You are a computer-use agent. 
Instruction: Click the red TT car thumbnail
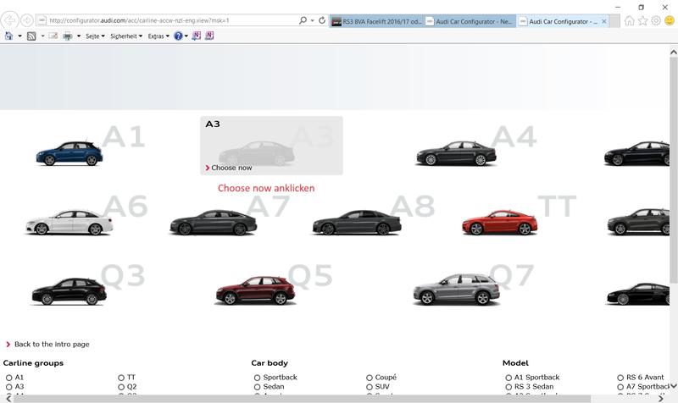click(x=500, y=223)
